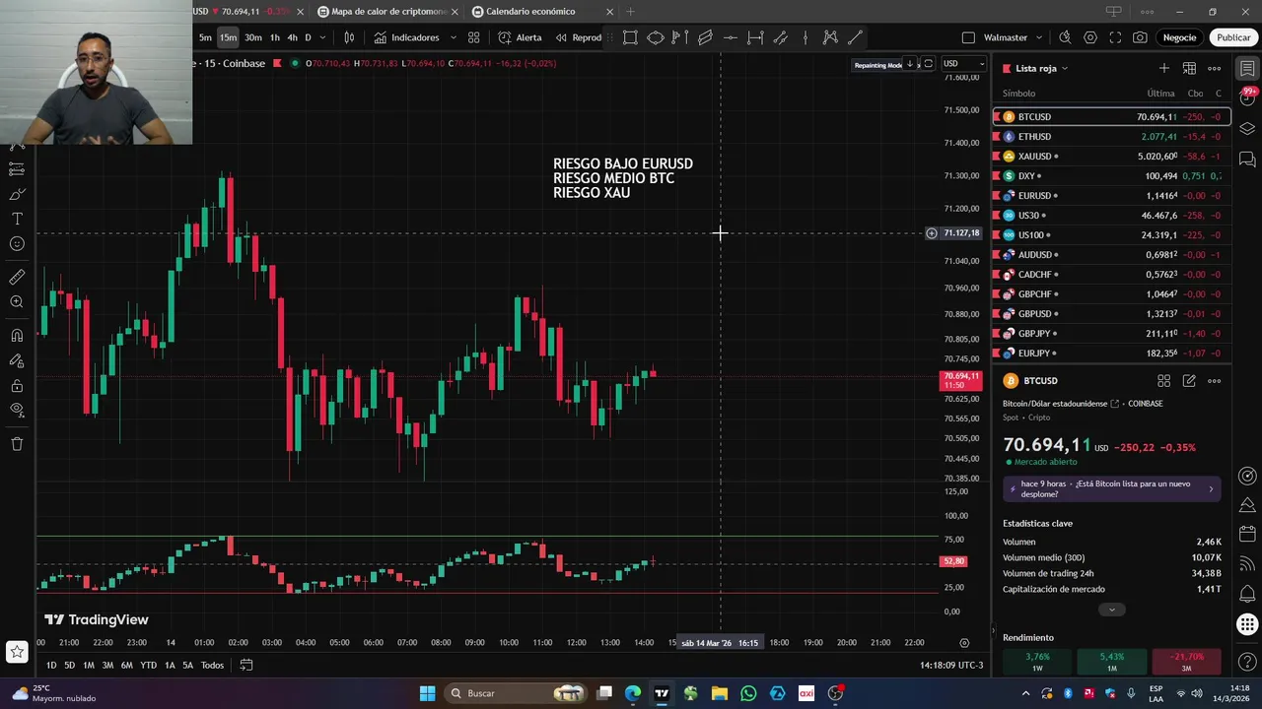Open the Windows Start menu

click(x=427, y=693)
